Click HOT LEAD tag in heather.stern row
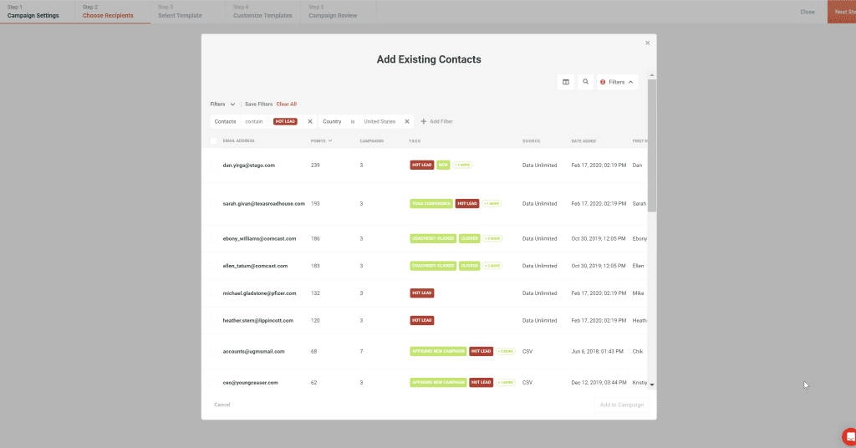Viewport: 856px width, 448px height. [x=422, y=320]
